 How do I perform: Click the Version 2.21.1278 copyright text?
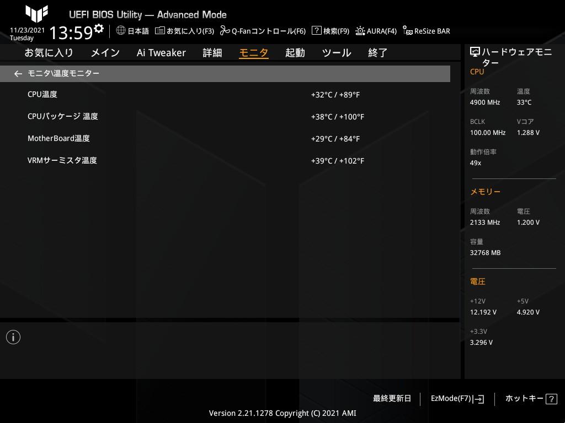[282, 413]
